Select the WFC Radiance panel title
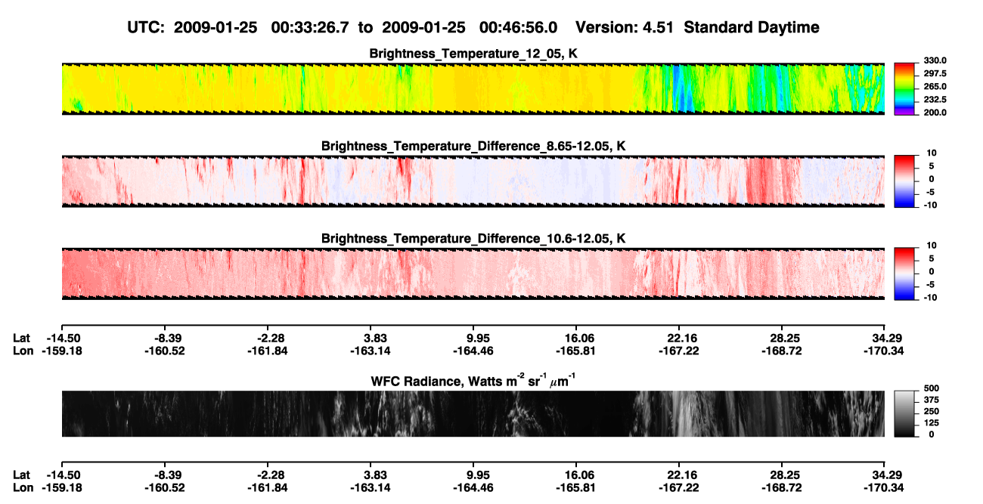 point(473,380)
